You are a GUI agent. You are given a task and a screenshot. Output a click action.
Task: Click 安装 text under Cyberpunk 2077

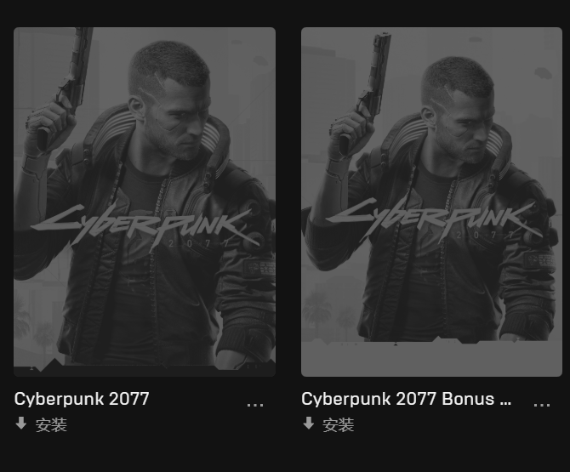coord(51,424)
